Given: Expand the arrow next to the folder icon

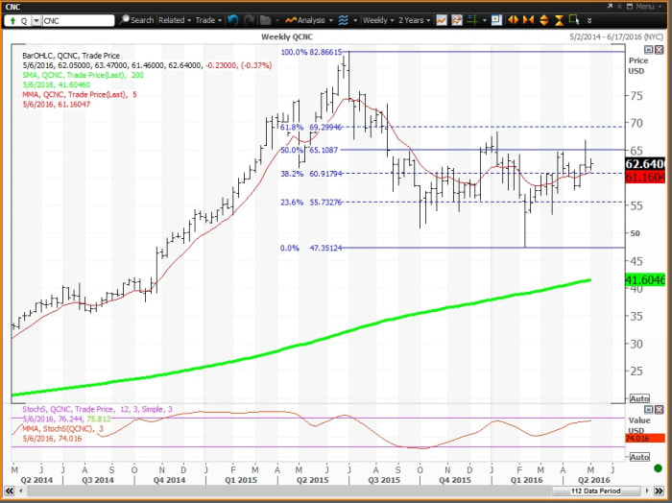Looking at the screenshot, I should tap(277, 20).
